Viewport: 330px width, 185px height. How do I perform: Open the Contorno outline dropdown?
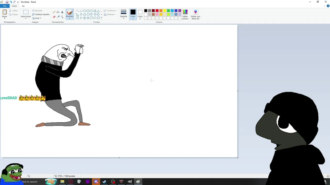tap(110, 11)
